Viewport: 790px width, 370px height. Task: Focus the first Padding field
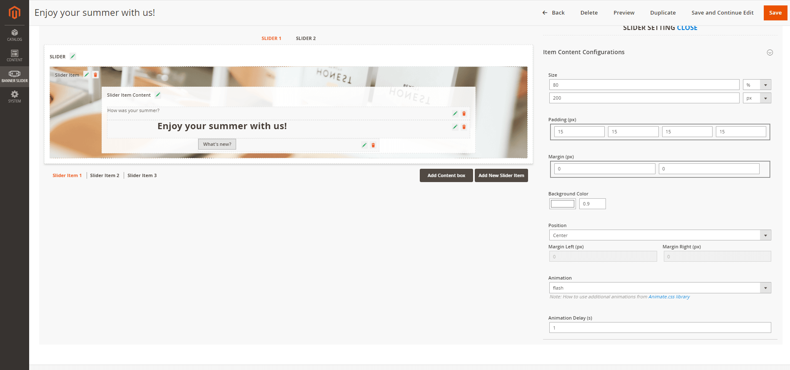(x=579, y=132)
